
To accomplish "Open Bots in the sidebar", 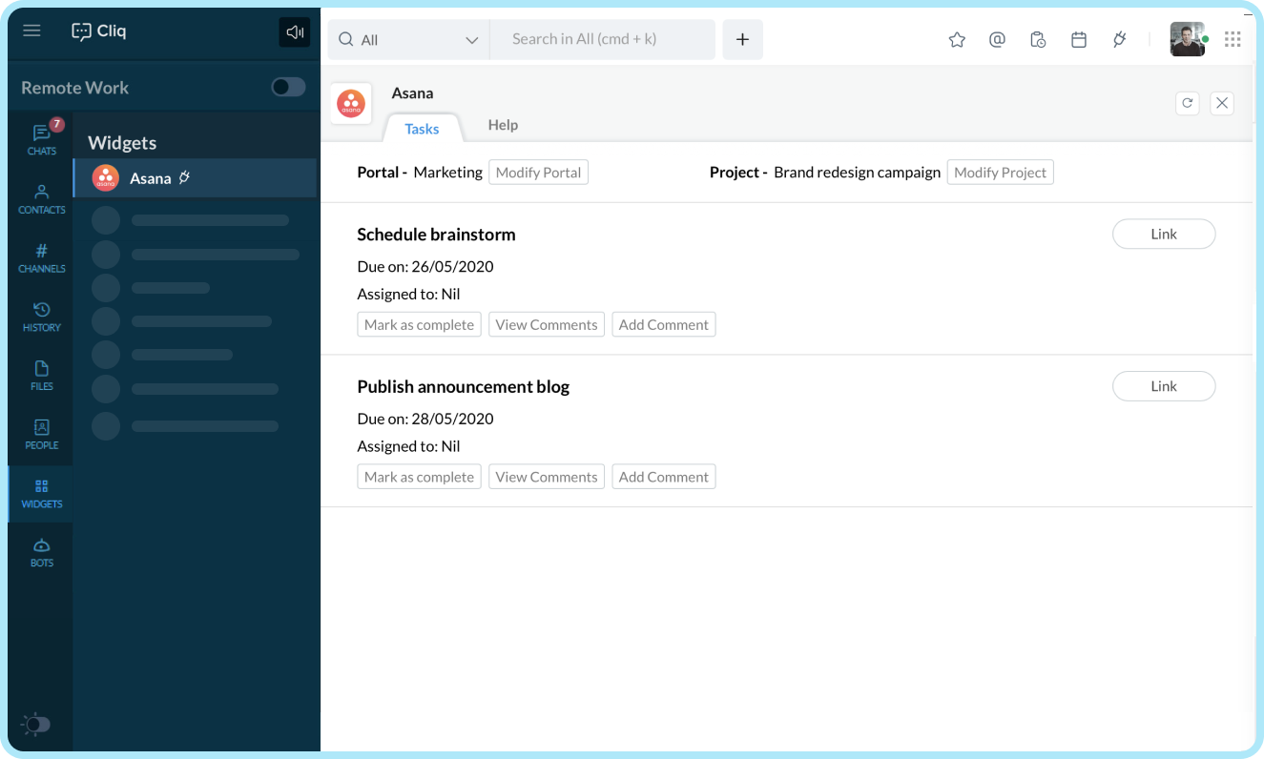I will tap(42, 552).
